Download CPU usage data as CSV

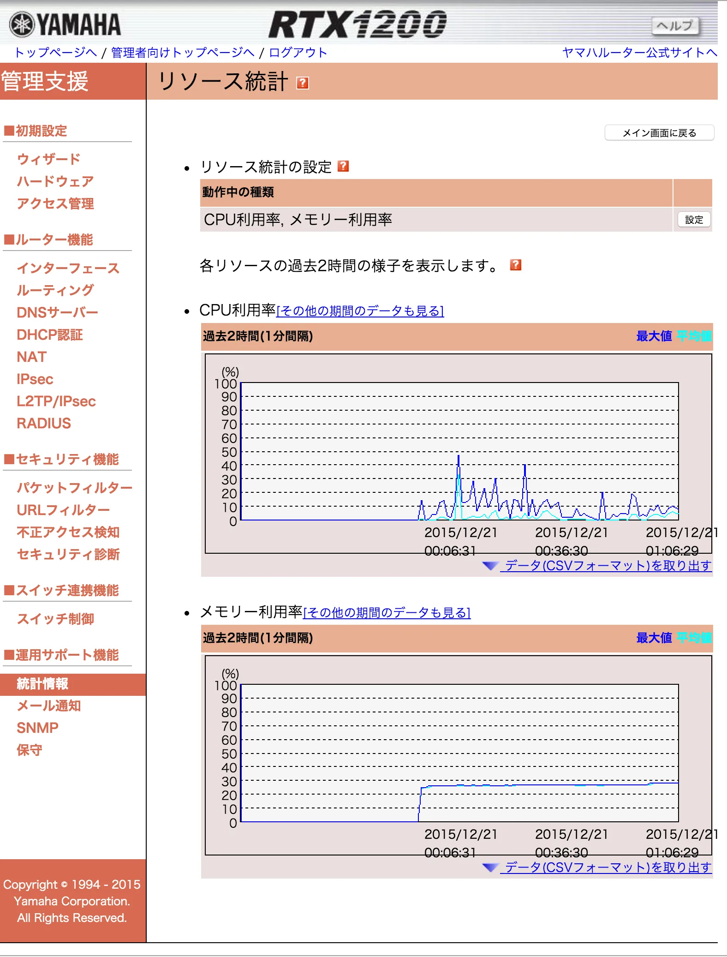608,566
